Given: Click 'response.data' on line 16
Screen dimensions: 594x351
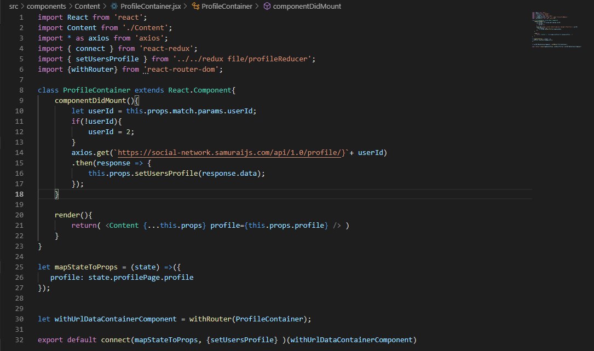Looking at the screenshot, I should (229, 173).
